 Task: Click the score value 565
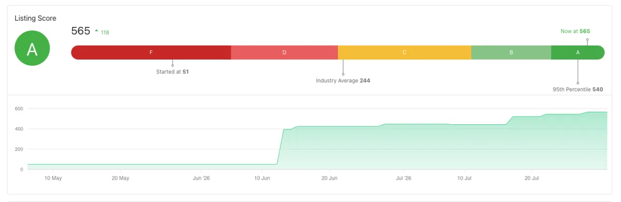(x=81, y=31)
